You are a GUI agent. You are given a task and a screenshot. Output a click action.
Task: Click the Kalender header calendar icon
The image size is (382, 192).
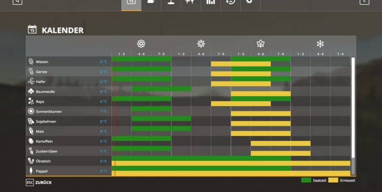pos(32,29)
